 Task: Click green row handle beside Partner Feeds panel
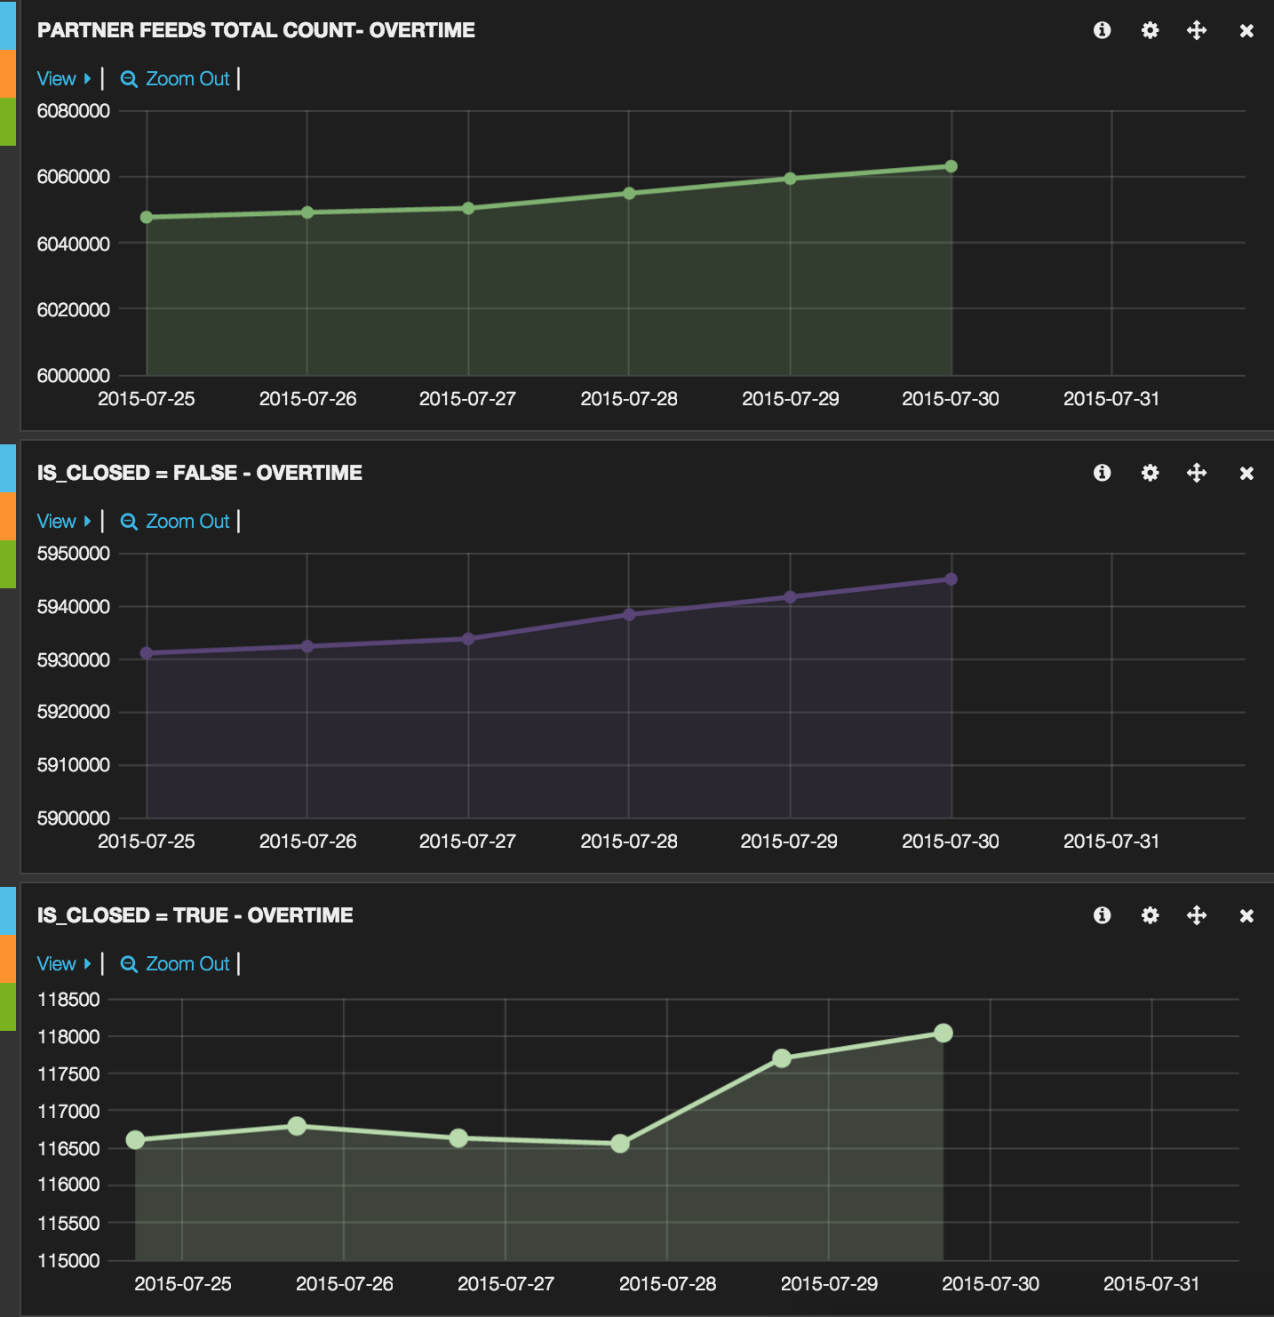[8, 122]
